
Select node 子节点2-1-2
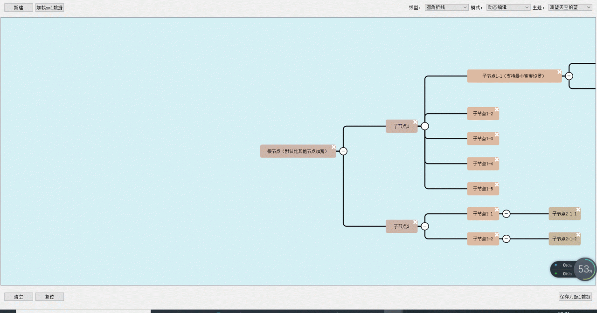click(564, 239)
